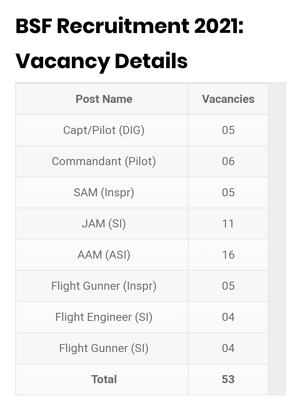Tap the AAM (ASI) post cell

pyautogui.click(x=104, y=255)
